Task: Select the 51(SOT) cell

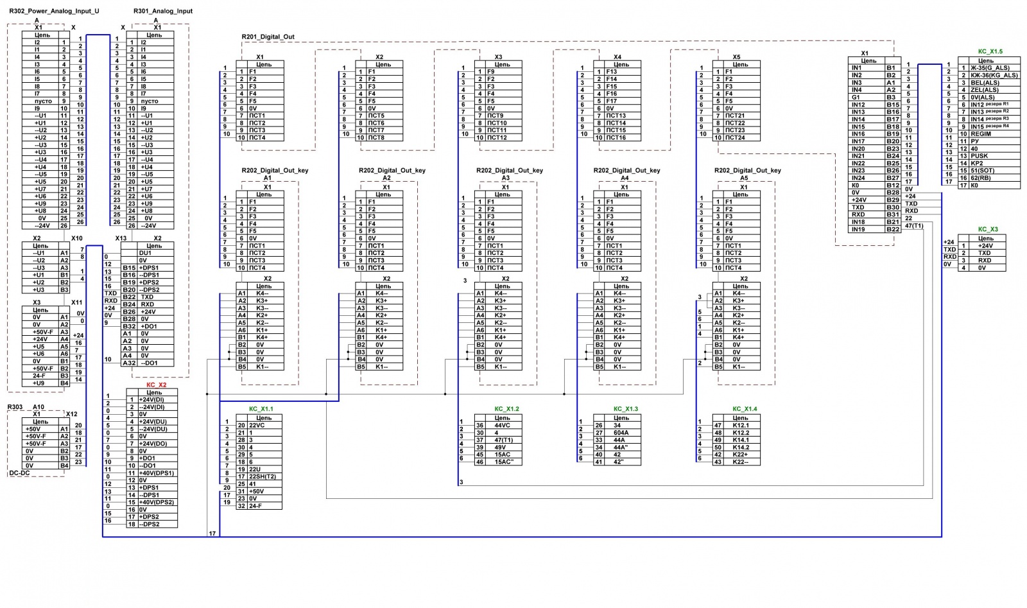Action: (x=994, y=171)
